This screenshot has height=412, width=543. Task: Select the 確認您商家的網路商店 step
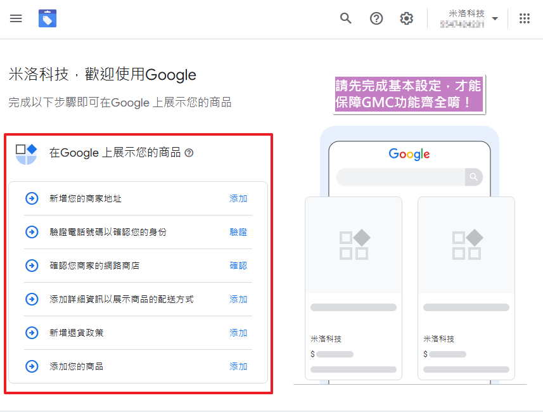[94, 266]
